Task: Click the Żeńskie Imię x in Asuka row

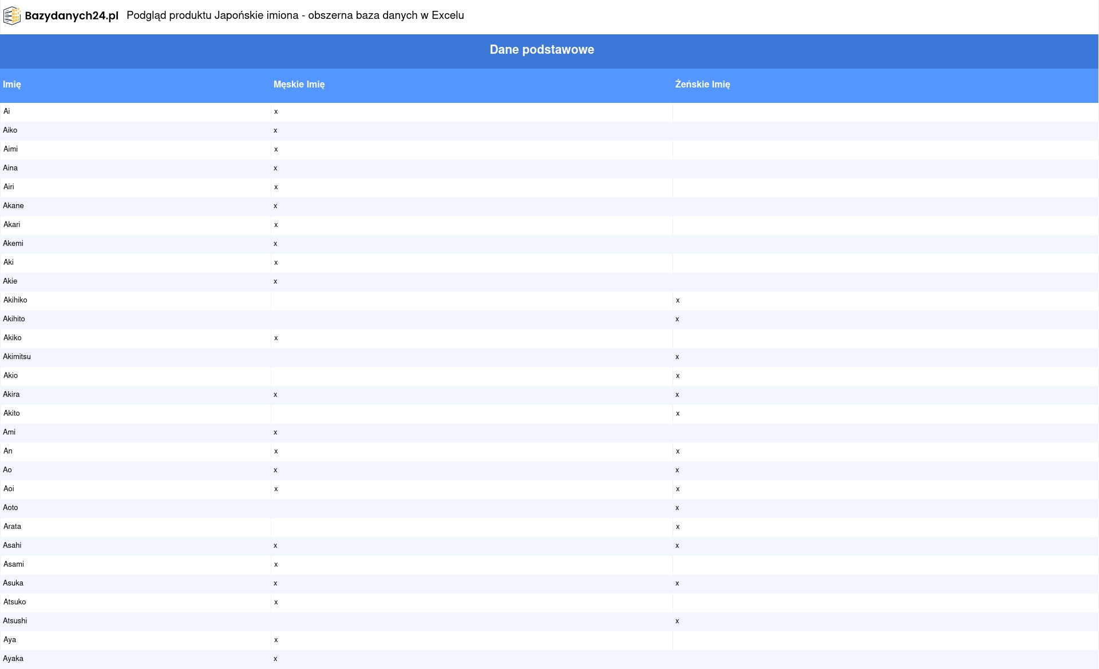Action: (677, 583)
